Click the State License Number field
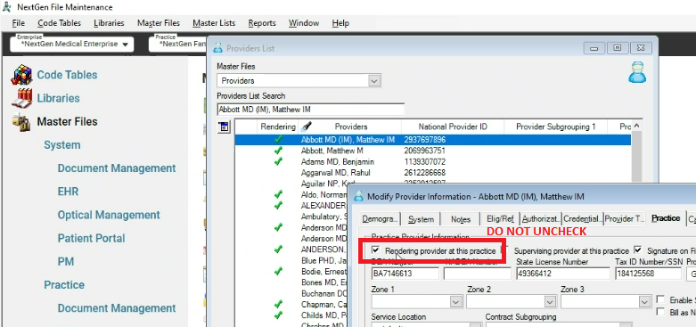The image size is (696, 327). pyautogui.click(x=564, y=274)
